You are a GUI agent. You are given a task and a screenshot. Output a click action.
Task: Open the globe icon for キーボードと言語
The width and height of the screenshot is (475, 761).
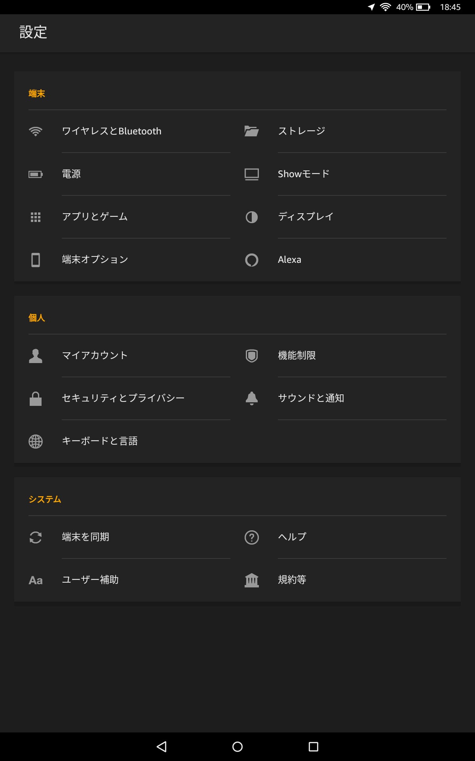coord(36,441)
